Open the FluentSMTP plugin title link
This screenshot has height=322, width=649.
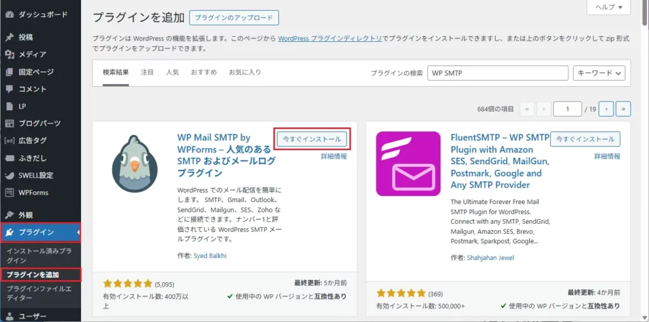(x=500, y=160)
